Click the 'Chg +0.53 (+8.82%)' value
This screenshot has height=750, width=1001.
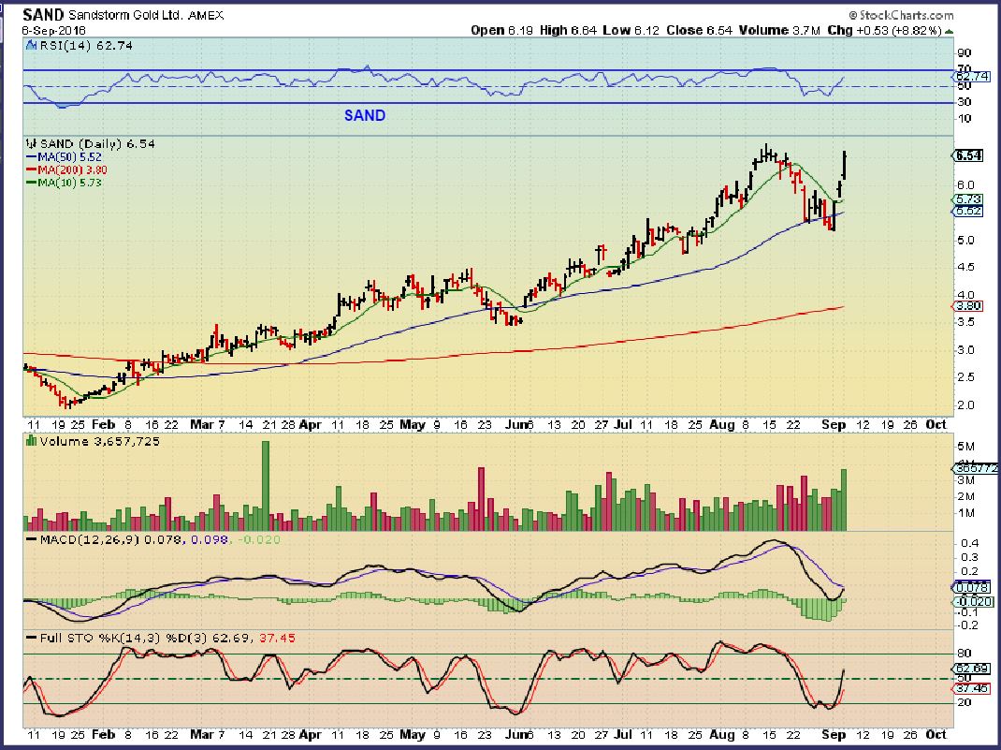tap(885, 30)
